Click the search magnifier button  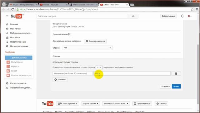pyautogui.click(x=133, y=16)
